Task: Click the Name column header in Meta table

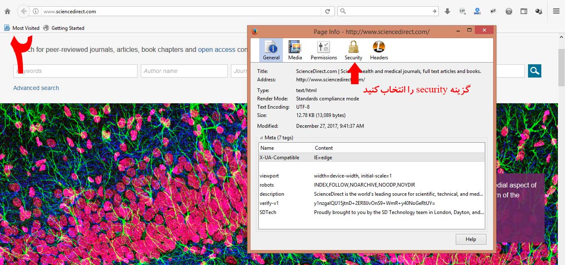Action: coord(286,148)
